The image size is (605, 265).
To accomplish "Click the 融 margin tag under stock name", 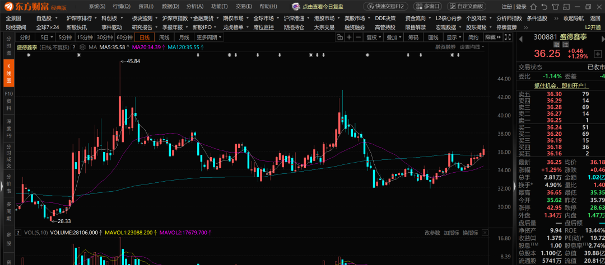I will click(x=557, y=45).
